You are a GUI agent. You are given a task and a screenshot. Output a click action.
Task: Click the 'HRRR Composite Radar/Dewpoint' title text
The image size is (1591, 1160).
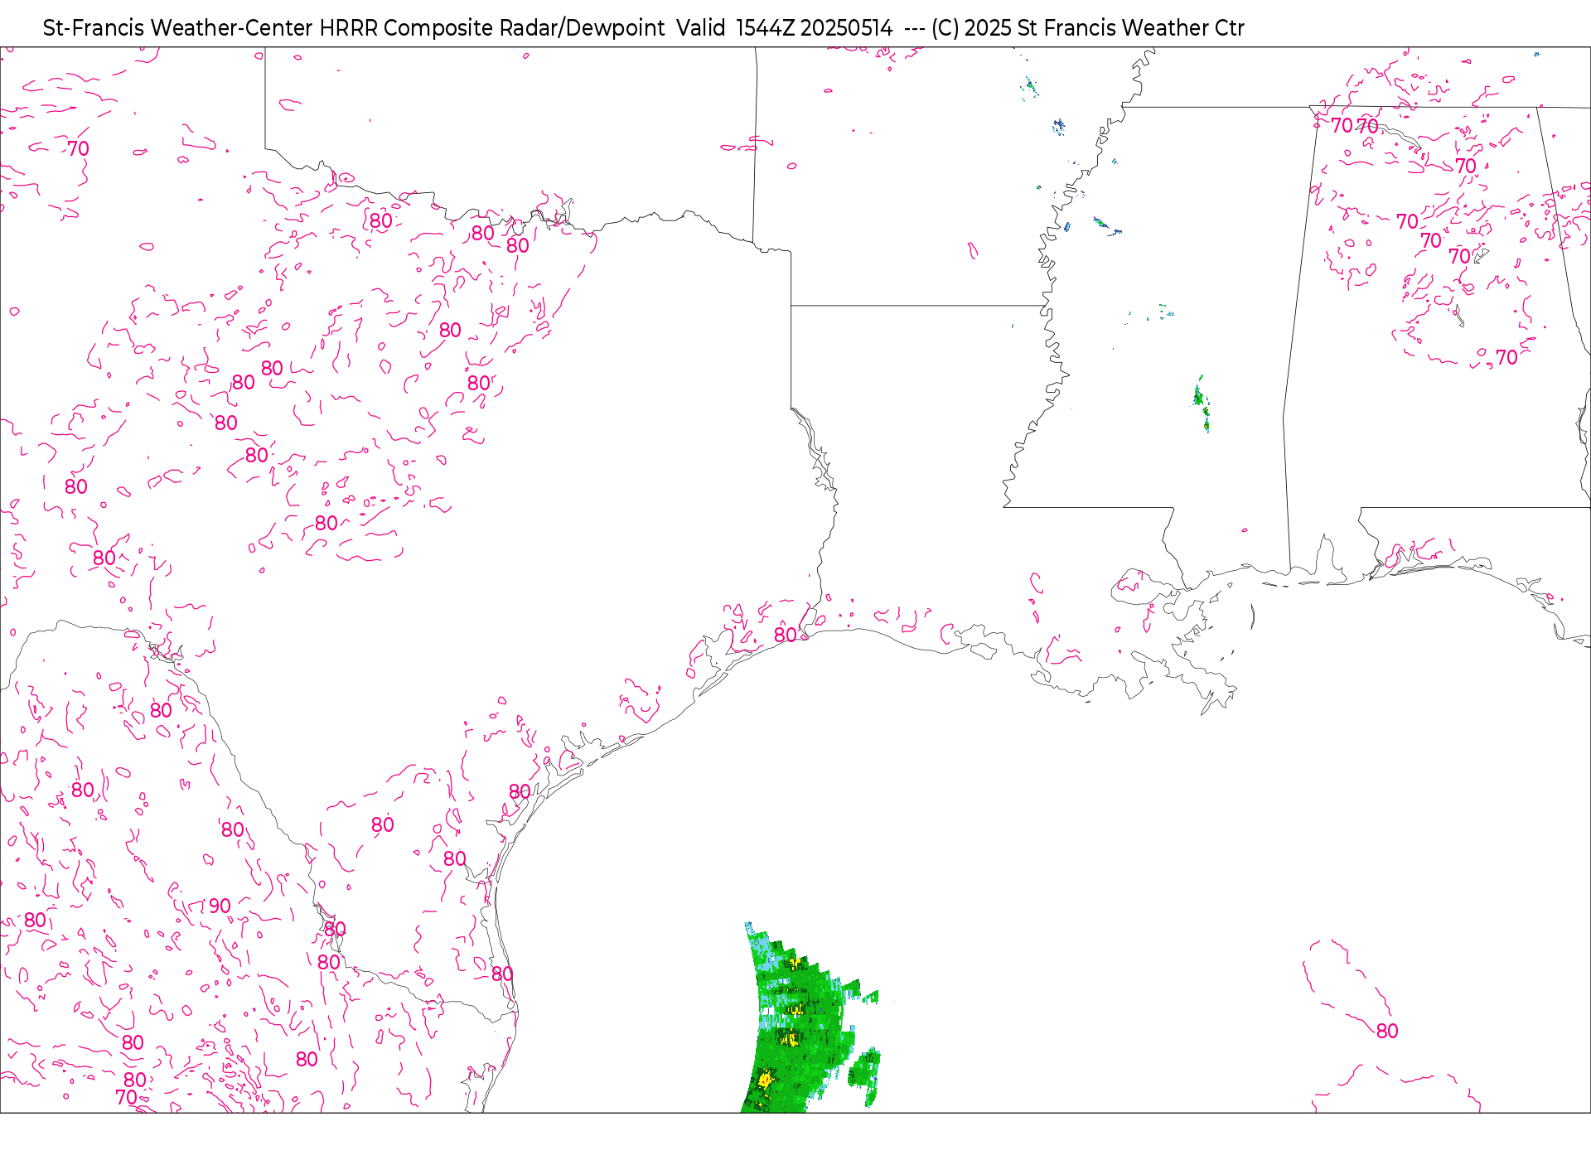[491, 28]
